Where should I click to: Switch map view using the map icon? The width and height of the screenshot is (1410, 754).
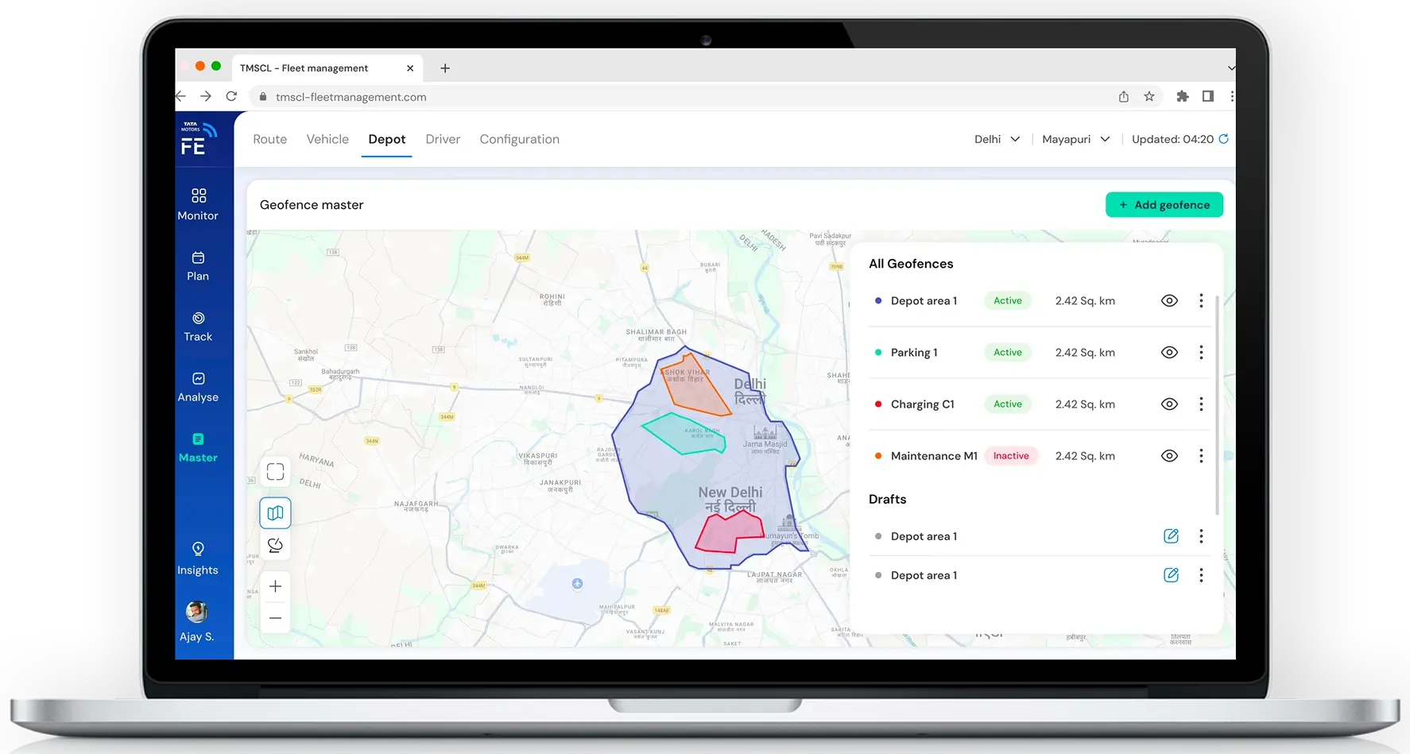click(x=275, y=512)
